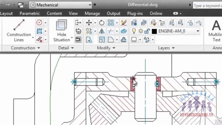Open the quick access toolbar customize arrow

click(95, 5)
